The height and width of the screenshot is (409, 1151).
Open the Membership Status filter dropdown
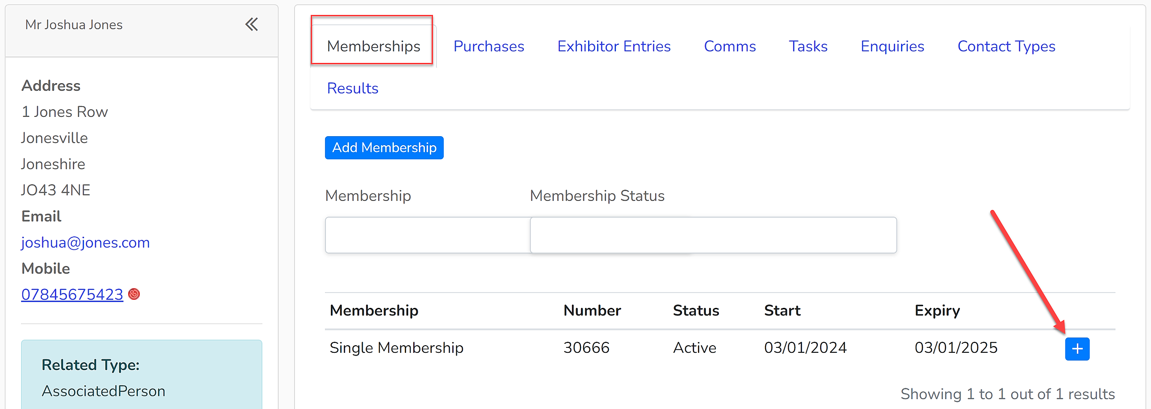coord(713,235)
